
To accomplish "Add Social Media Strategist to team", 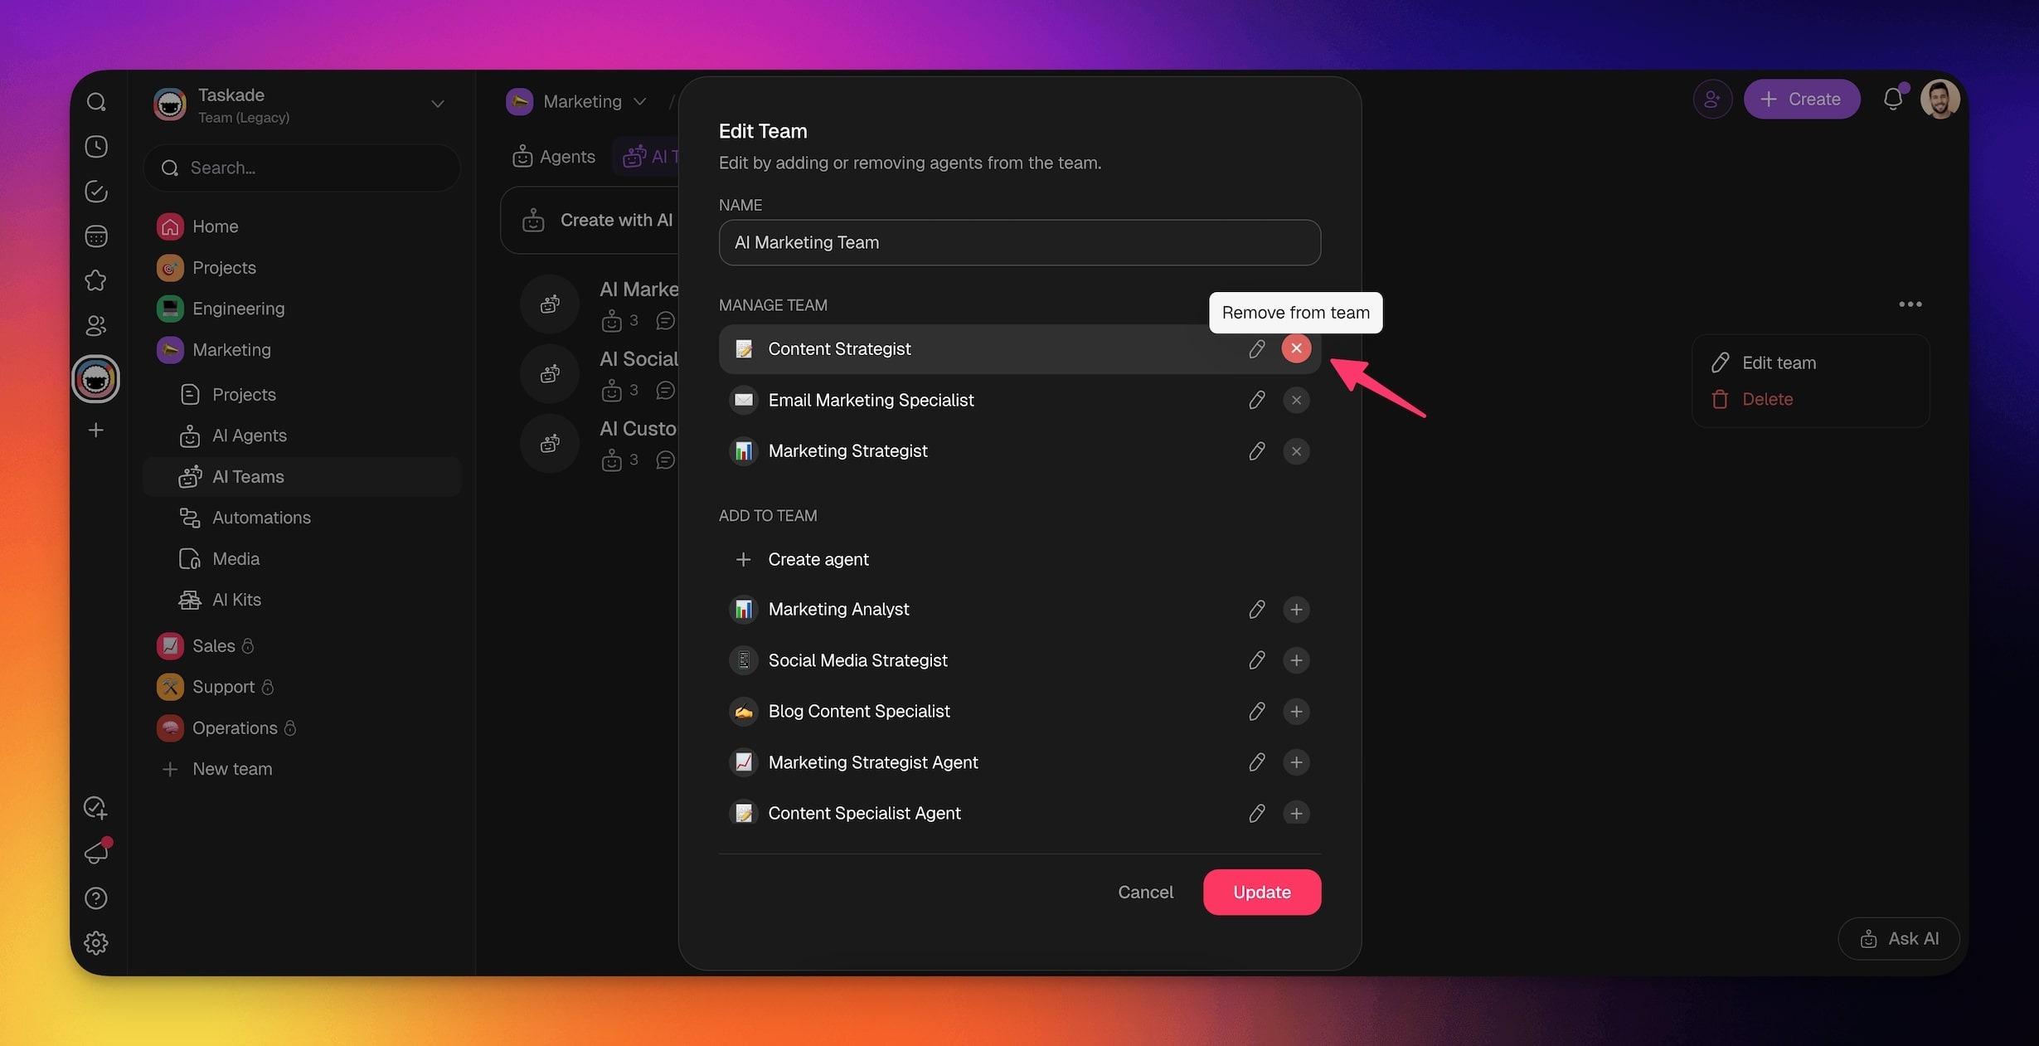I will [1296, 660].
